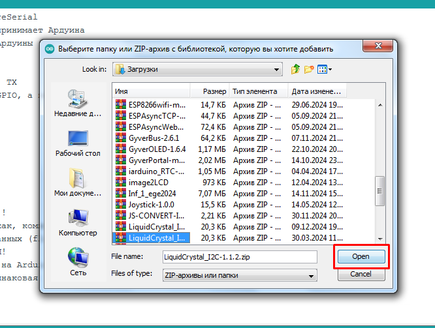Viewport: 435px width, 328px height.
Task: Select the file name Inf_1_ege2024
Action: (152, 194)
